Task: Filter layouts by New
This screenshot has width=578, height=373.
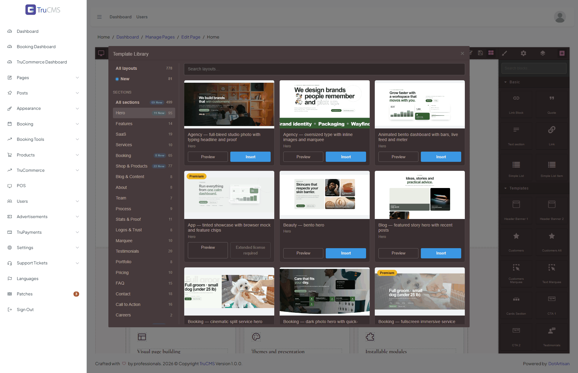Action: click(144, 79)
